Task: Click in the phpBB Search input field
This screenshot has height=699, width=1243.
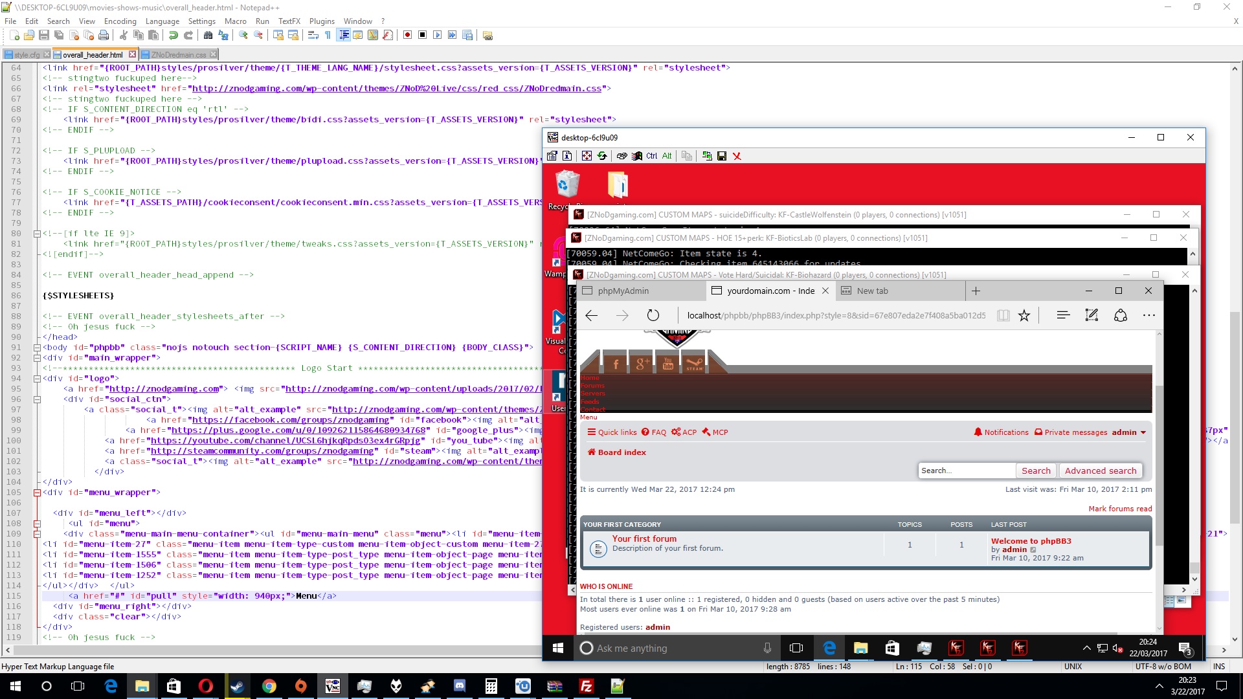Action: (965, 471)
